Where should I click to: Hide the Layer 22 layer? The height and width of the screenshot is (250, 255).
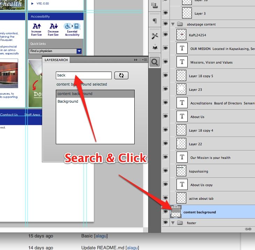point(165,144)
